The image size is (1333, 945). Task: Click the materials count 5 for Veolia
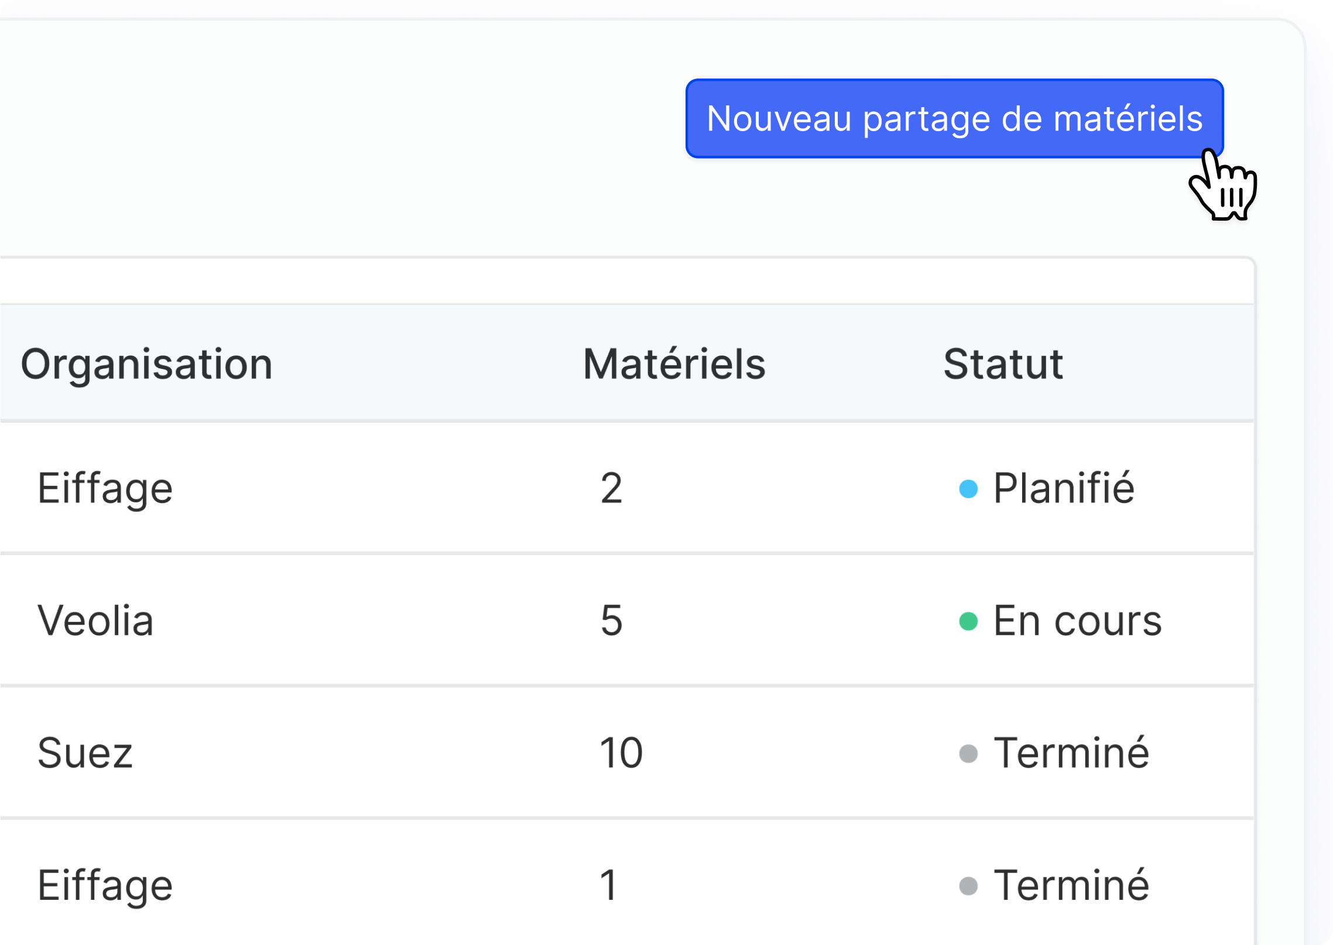click(611, 620)
